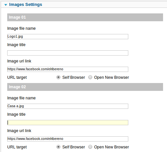Viewport: 167px width, 152px height.
Task: Focus the Image 01 title field
Action: 68,53
